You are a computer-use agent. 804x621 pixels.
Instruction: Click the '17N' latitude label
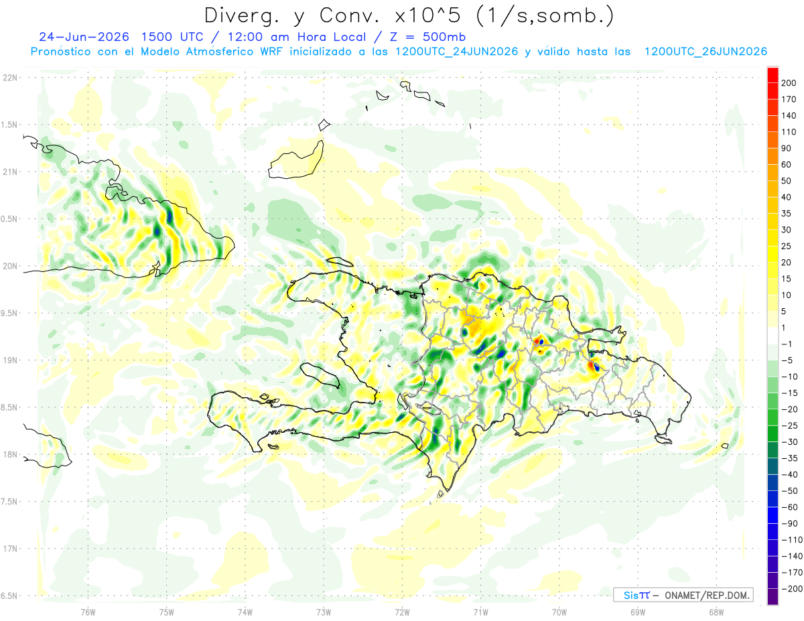tap(9, 549)
